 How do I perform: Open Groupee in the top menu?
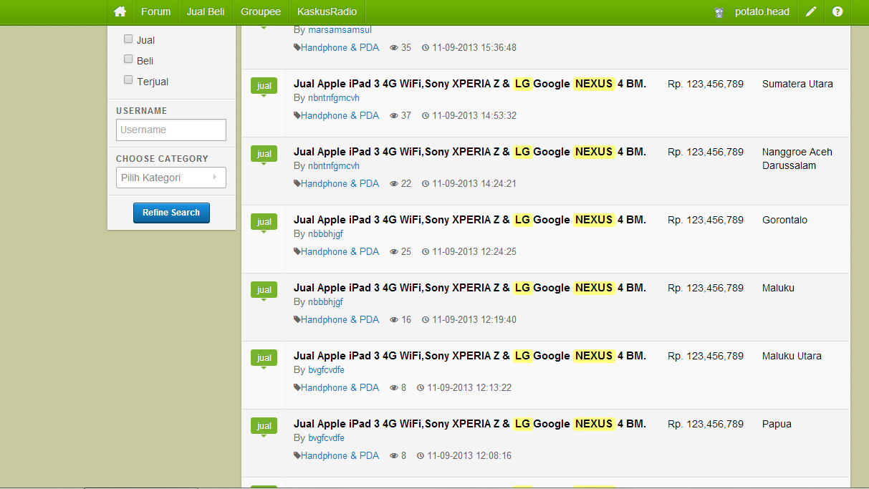(x=261, y=11)
